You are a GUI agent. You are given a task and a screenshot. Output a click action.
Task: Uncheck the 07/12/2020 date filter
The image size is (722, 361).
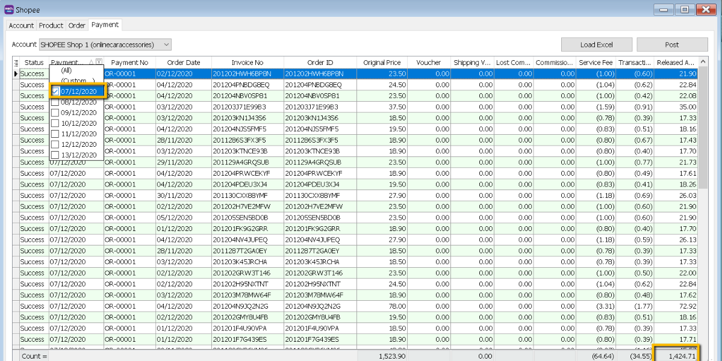click(55, 91)
